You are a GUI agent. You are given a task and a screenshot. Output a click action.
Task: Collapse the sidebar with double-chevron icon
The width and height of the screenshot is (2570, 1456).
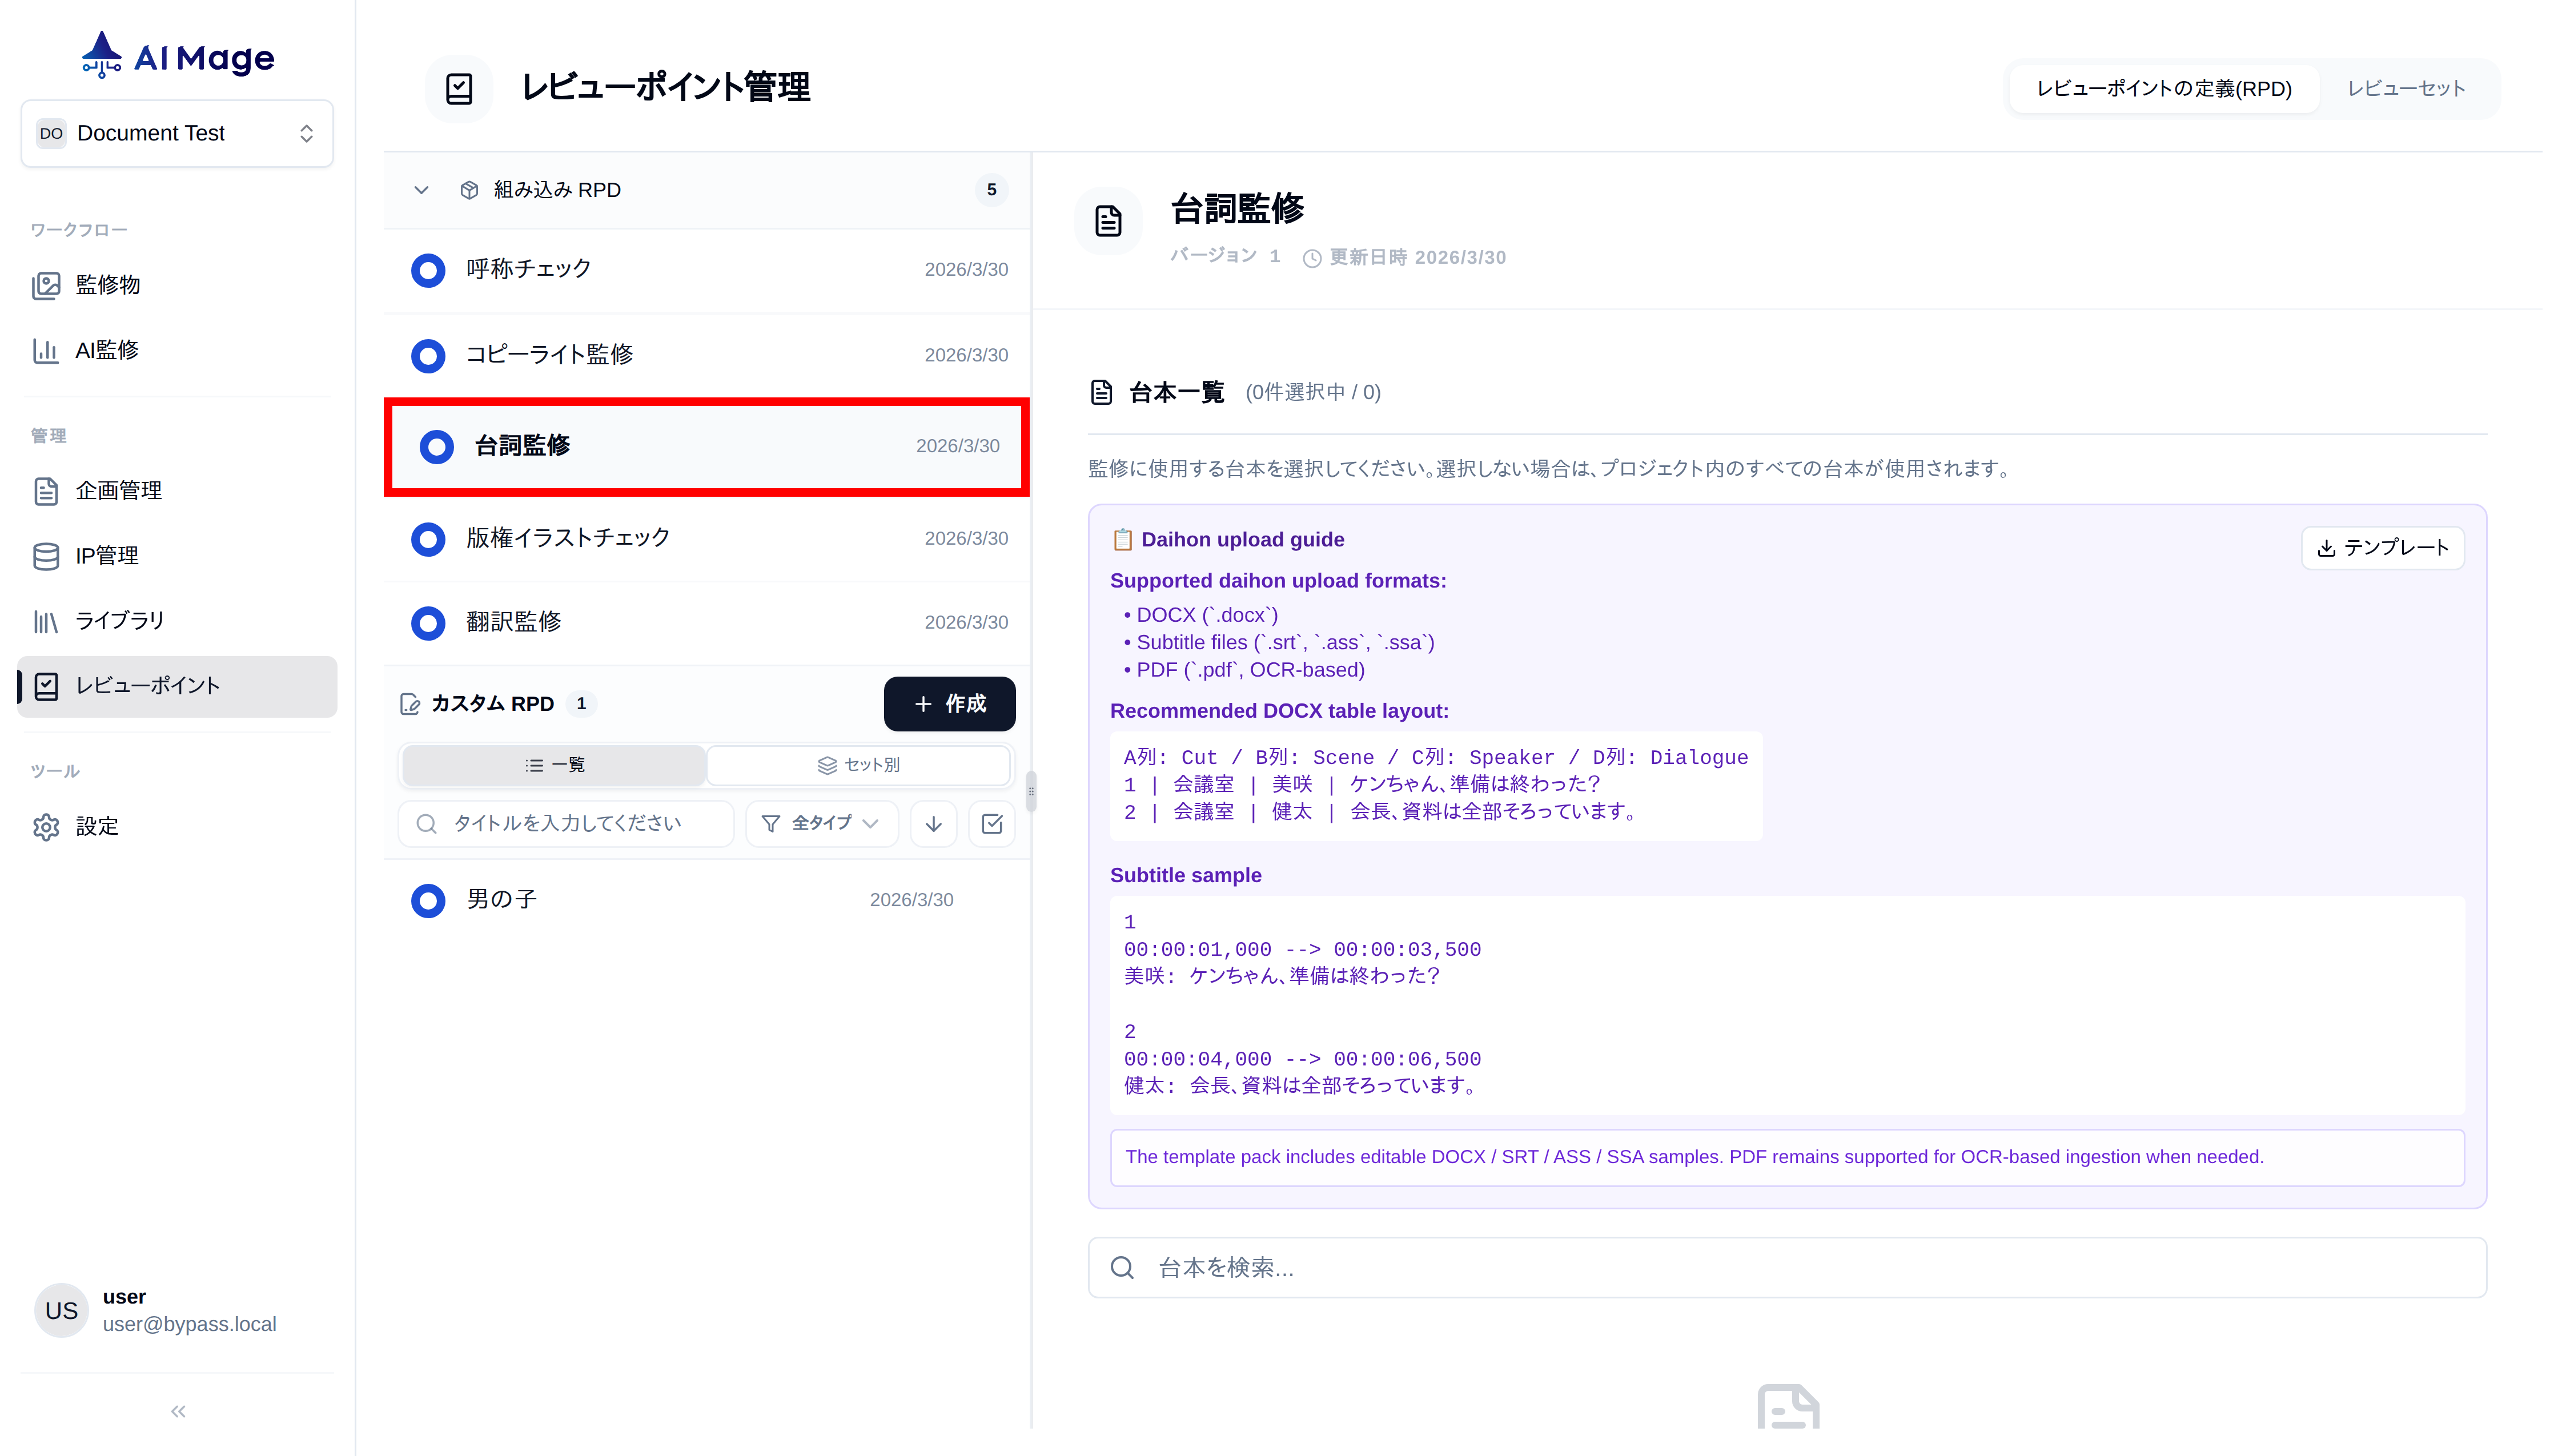(x=178, y=1411)
